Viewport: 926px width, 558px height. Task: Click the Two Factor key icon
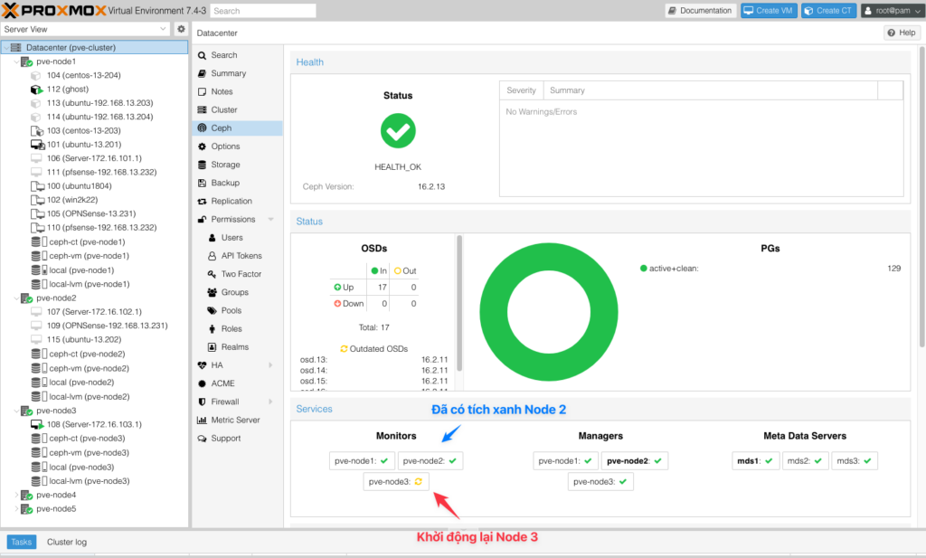pos(212,274)
